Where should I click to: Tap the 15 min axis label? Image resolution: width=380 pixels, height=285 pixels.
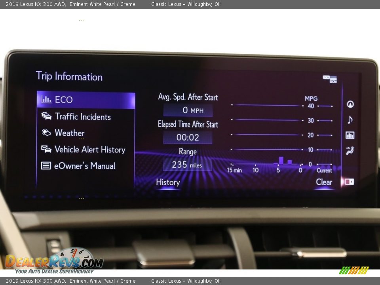pyautogui.click(x=234, y=170)
